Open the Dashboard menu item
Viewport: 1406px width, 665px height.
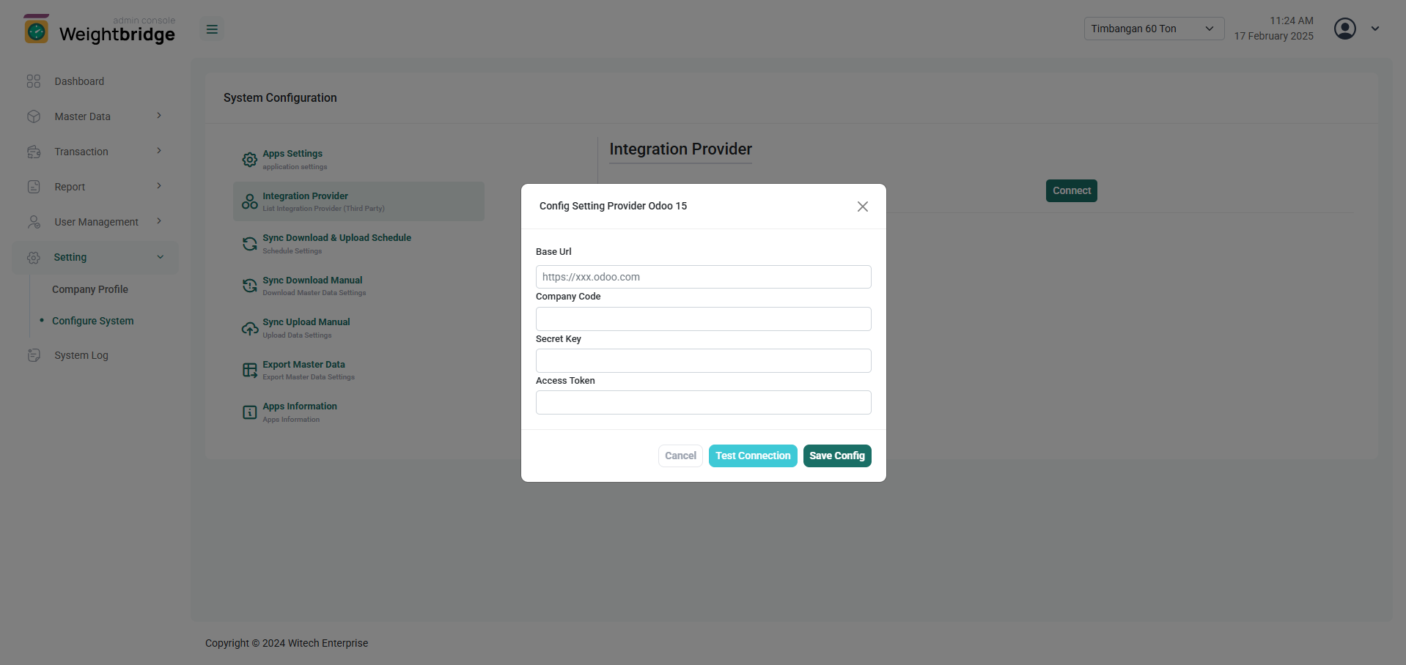coord(79,81)
